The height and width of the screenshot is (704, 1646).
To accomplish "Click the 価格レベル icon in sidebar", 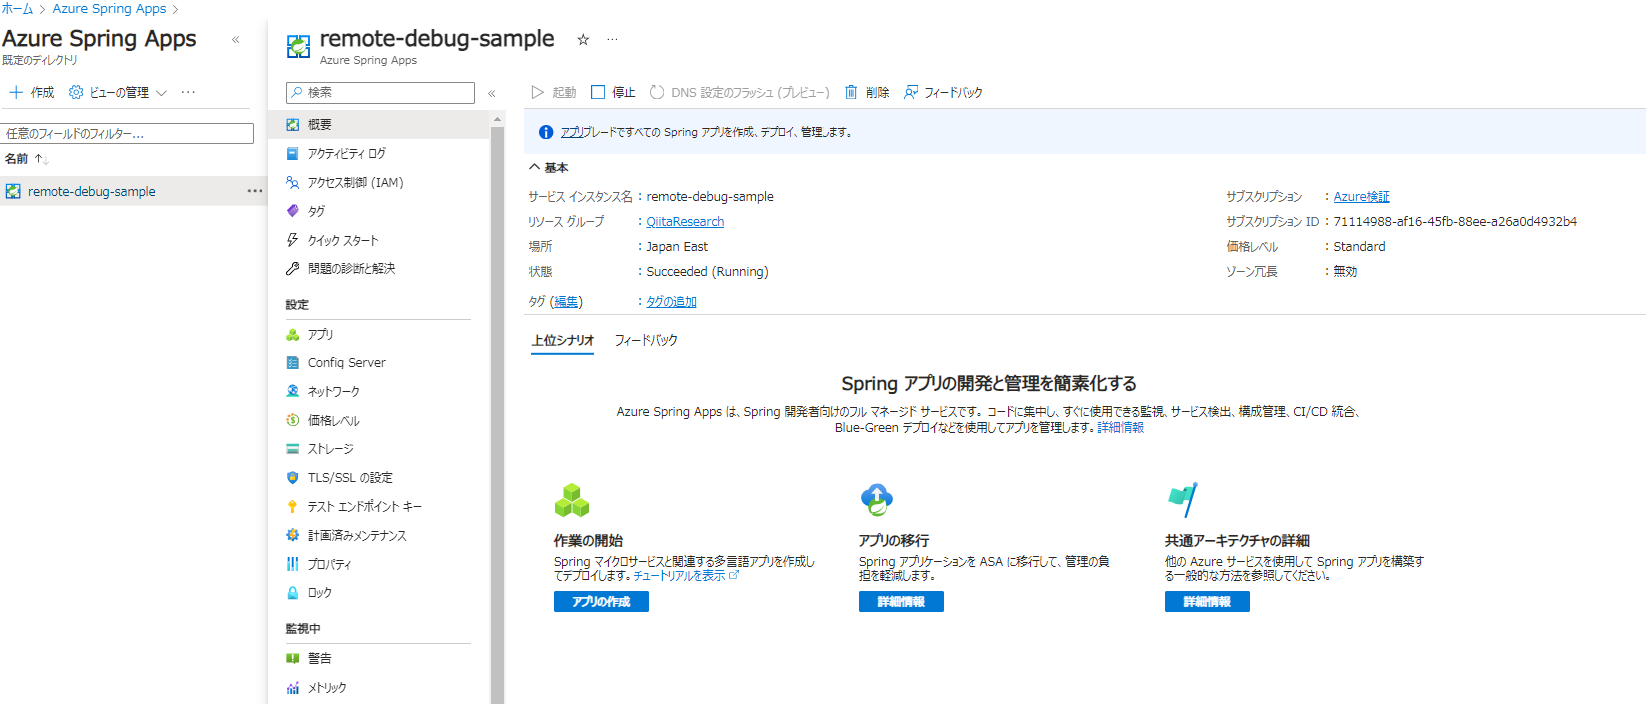I will point(293,420).
